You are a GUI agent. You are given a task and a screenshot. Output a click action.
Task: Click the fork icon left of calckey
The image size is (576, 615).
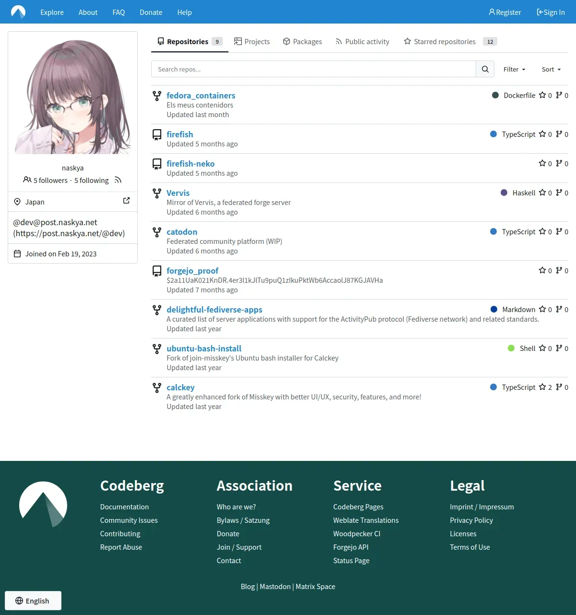click(x=157, y=388)
